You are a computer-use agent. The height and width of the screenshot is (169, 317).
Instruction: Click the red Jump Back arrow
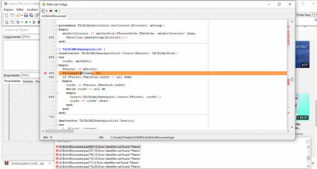[x=51, y=11]
